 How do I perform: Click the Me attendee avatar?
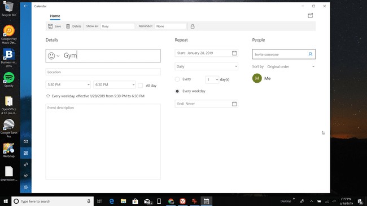[x=257, y=78]
